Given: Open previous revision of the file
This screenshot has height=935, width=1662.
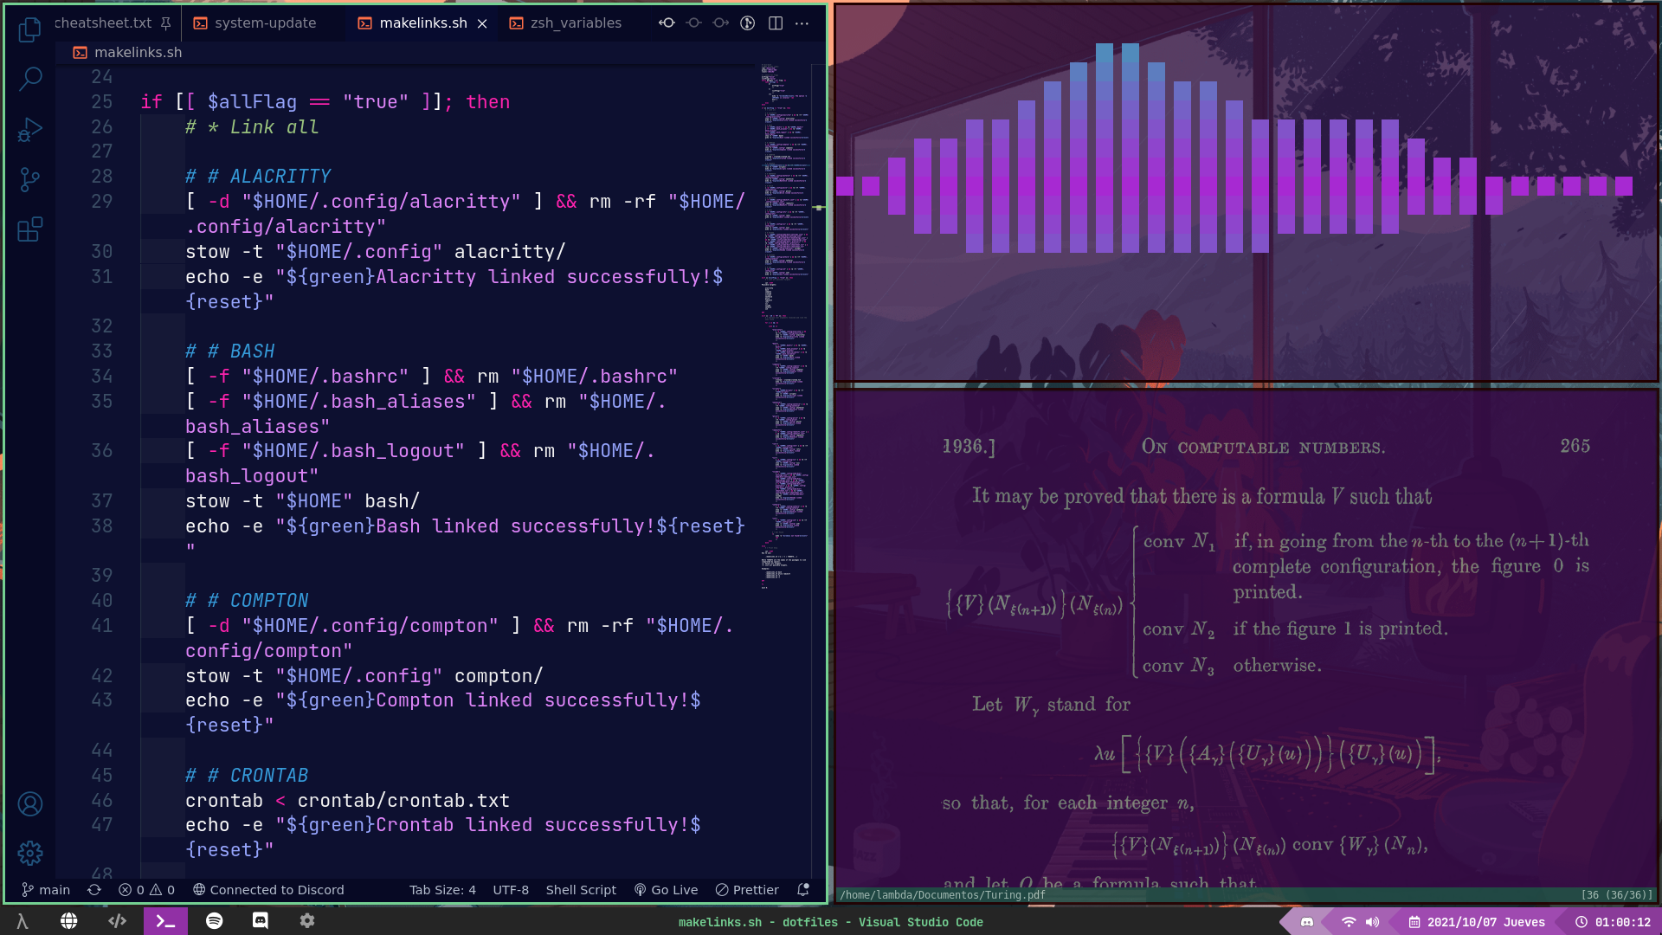Looking at the screenshot, I should (x=667, y=23).
